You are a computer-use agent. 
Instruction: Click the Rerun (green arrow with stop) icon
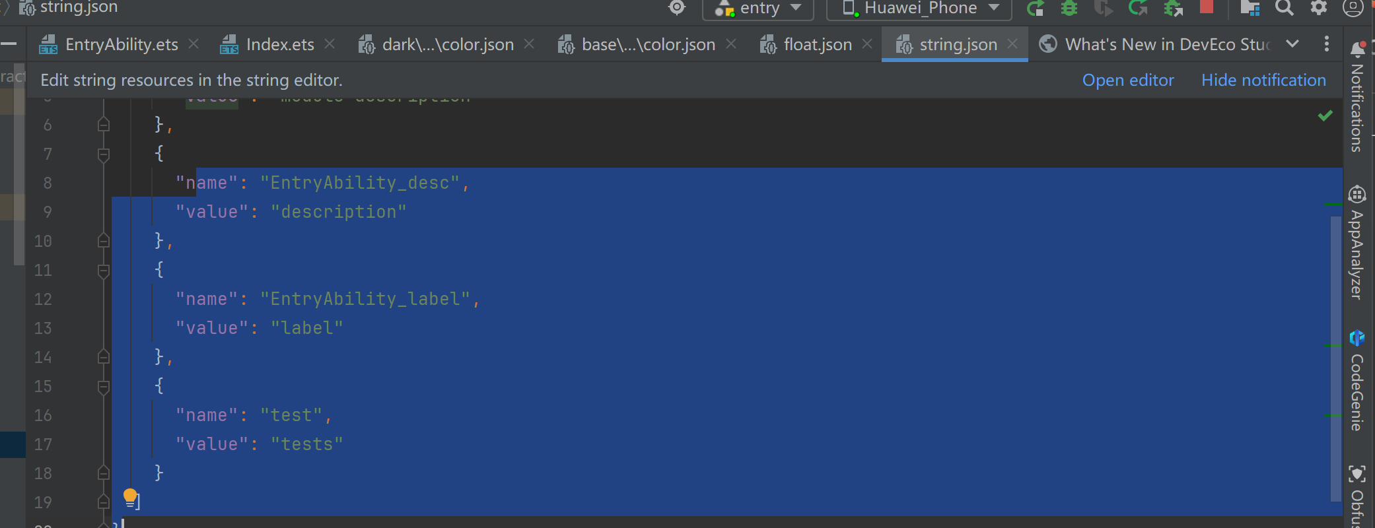1035,8
